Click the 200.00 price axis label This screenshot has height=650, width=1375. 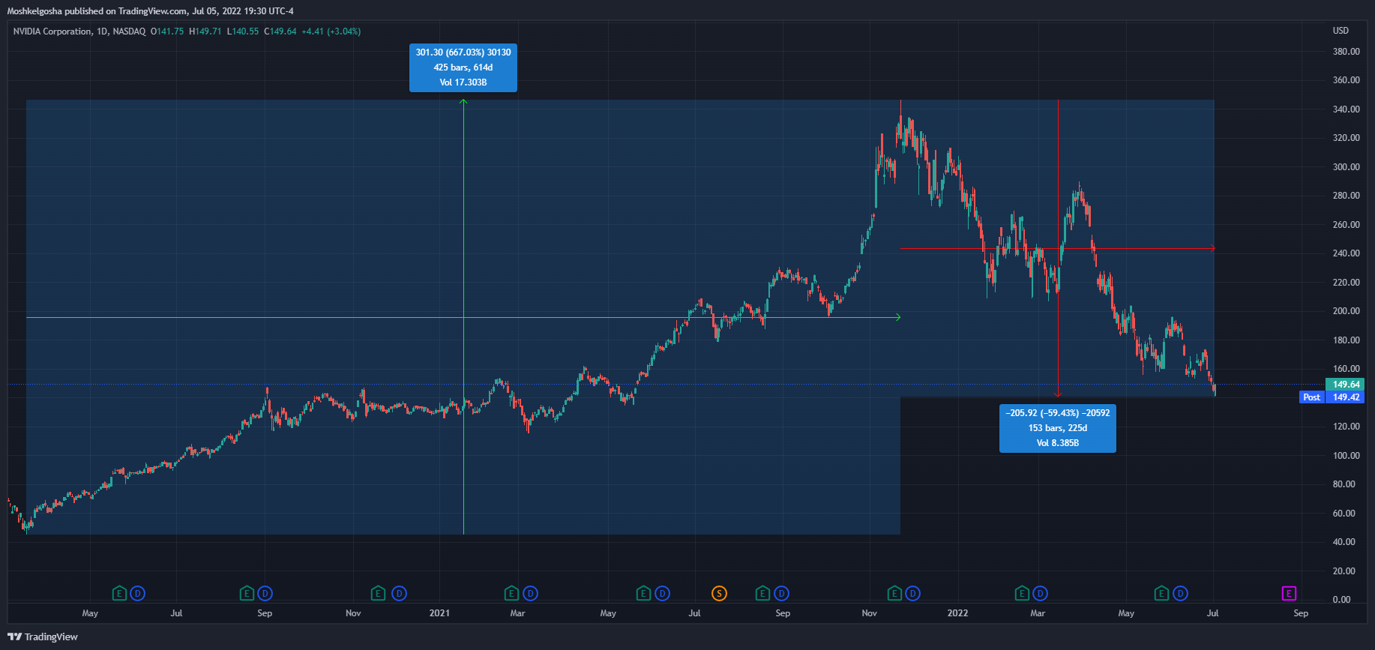(x=1346, y=311)
